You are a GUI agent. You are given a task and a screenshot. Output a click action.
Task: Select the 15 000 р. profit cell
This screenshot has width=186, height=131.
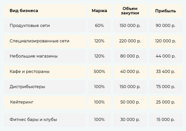pyautogui.click(x=165, y=119)
